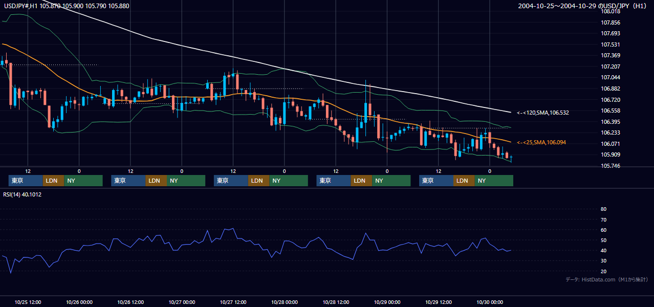Click the 10/26 12:00 time axis label
This screenshot has height=307, width=654.
(130, 302)
